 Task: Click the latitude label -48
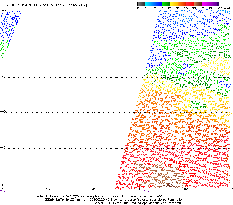3,147
